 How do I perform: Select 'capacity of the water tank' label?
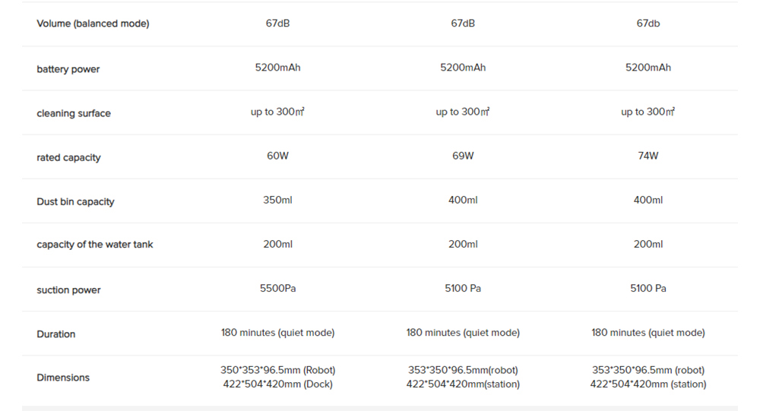click(95, 245)
